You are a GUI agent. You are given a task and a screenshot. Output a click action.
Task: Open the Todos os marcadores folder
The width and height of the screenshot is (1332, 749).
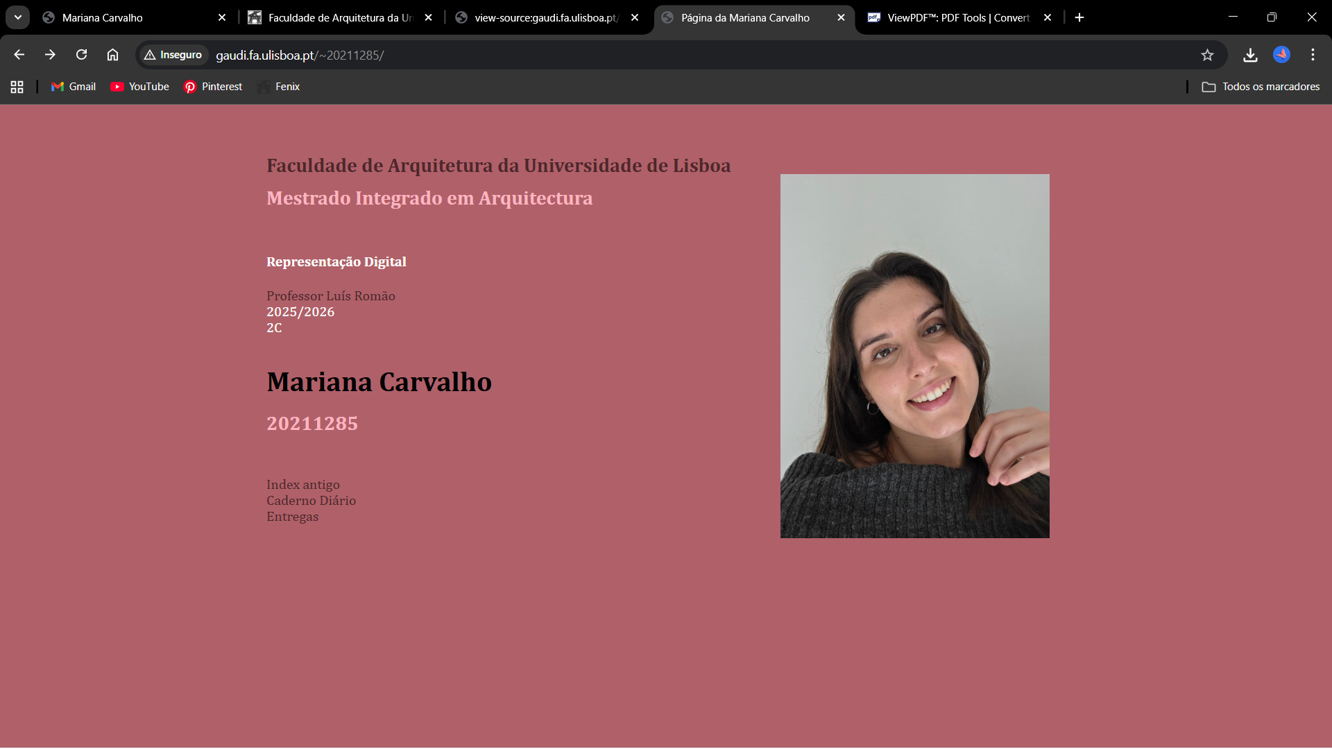(x=1261, y=87)
